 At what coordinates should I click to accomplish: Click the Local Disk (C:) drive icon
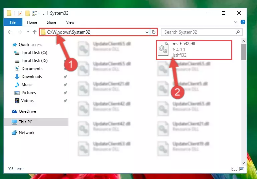tap(17, 53)
